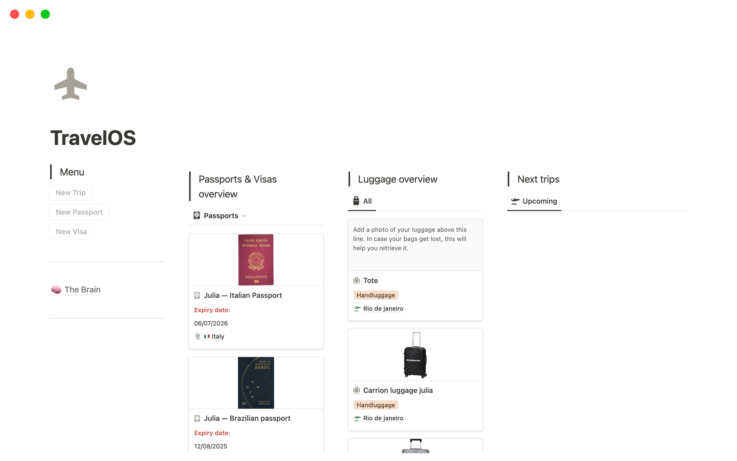Select the Upcoming trips tab
The height and width of the screenshot is (461, 737).
(539, 201)
